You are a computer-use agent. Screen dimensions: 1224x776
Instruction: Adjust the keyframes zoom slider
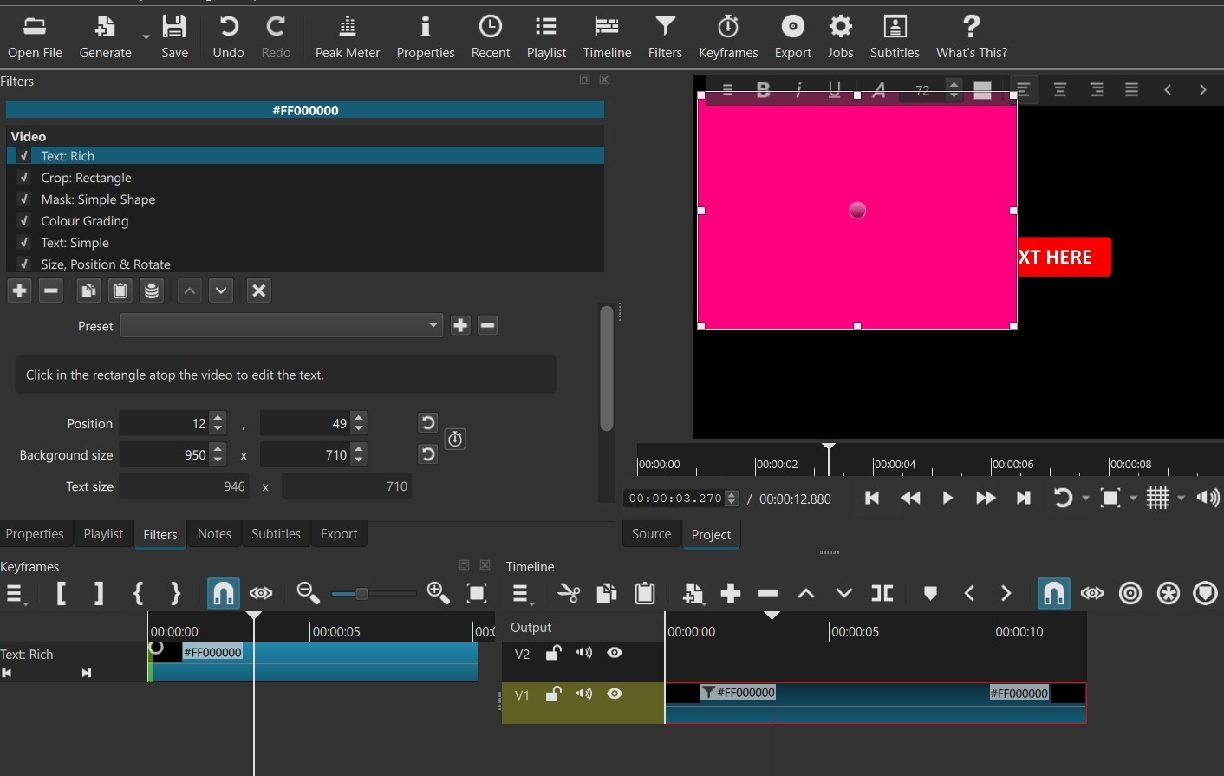point(373,593)
